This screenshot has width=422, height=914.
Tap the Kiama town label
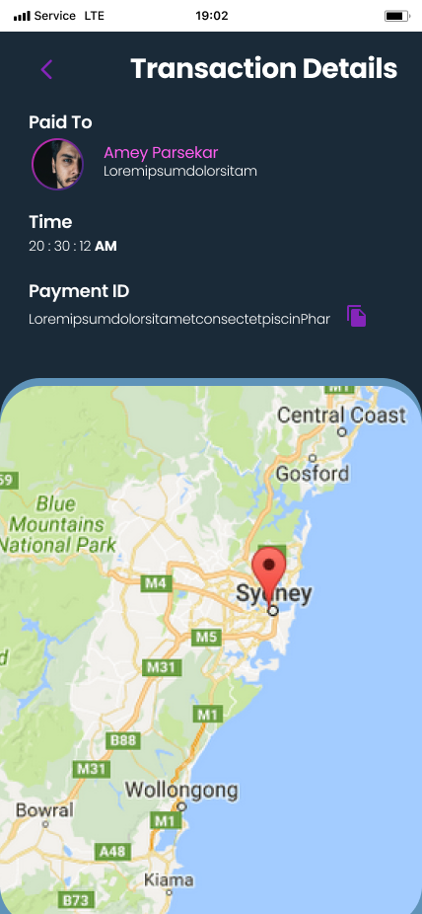click(x=169, y=879)
